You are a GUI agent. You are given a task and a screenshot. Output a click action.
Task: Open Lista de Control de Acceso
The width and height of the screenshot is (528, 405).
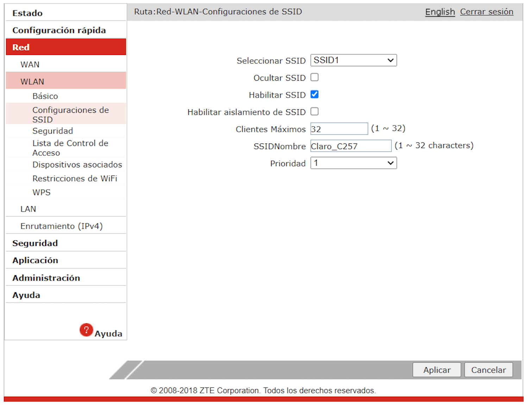pyautogui.click(x=70, y=148)
